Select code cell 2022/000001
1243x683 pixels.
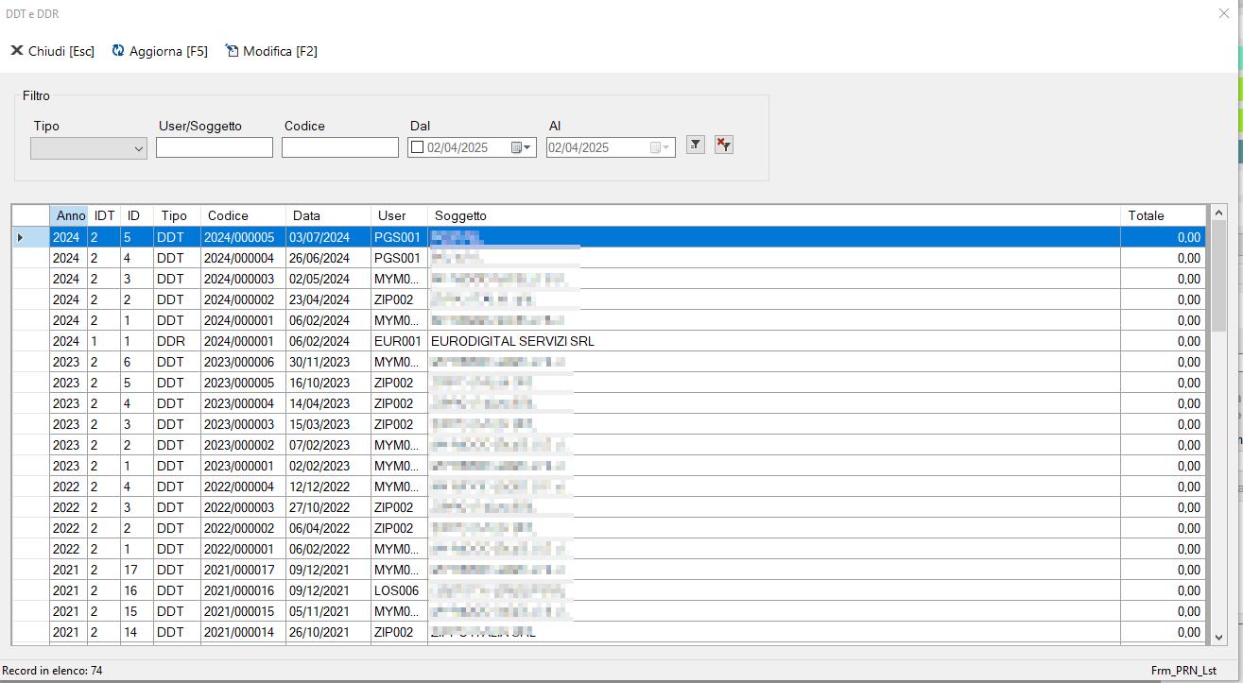[243, 549]
